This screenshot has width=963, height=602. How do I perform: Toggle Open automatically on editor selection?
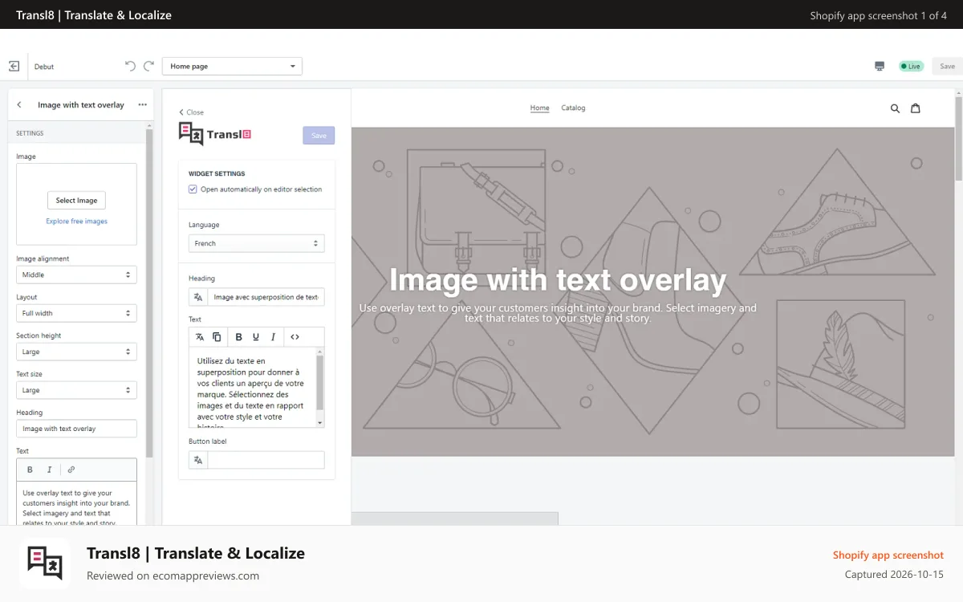(193, 189)
